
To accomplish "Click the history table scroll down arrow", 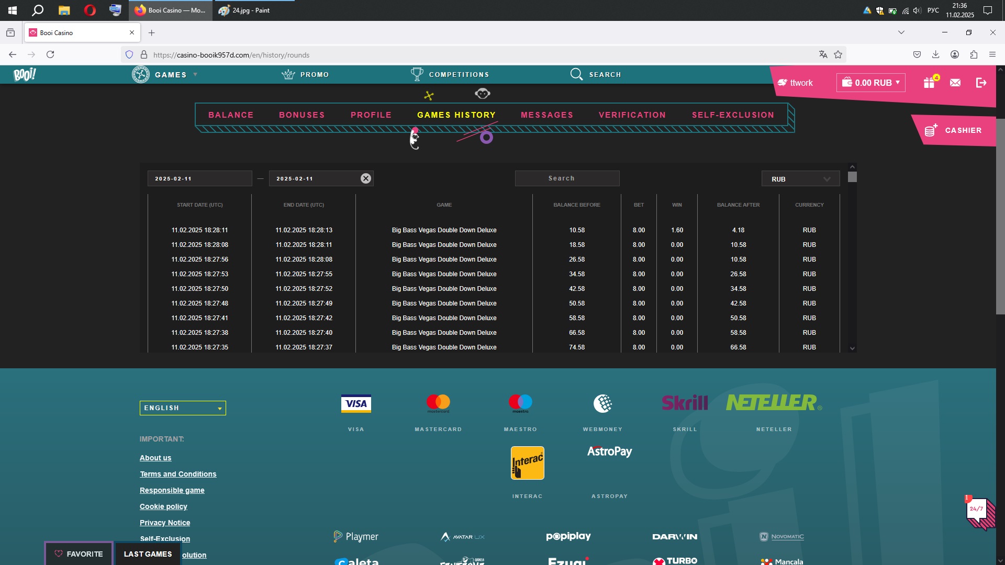I will point(853,348).
